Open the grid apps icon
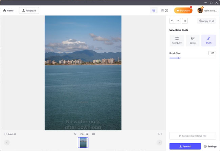Image resolution: width=220 pixels, height=152 pixels. click(x=162, y=10)
